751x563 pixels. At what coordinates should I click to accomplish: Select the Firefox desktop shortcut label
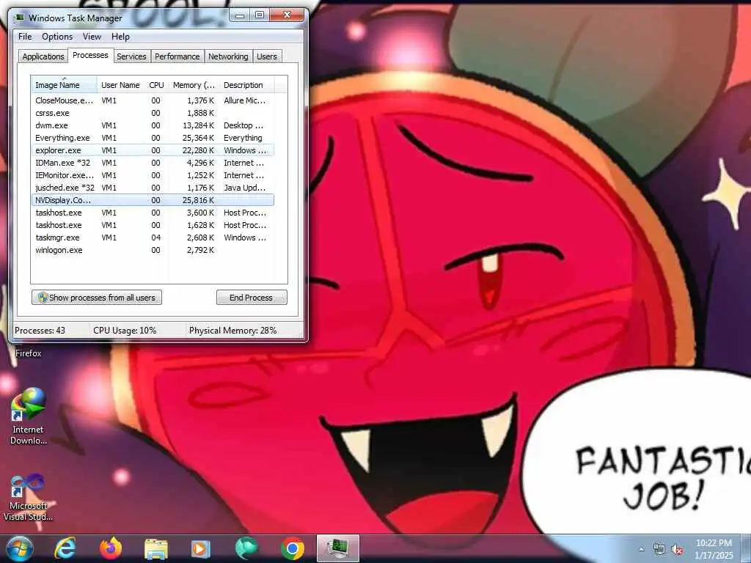(x=29, y=353)
